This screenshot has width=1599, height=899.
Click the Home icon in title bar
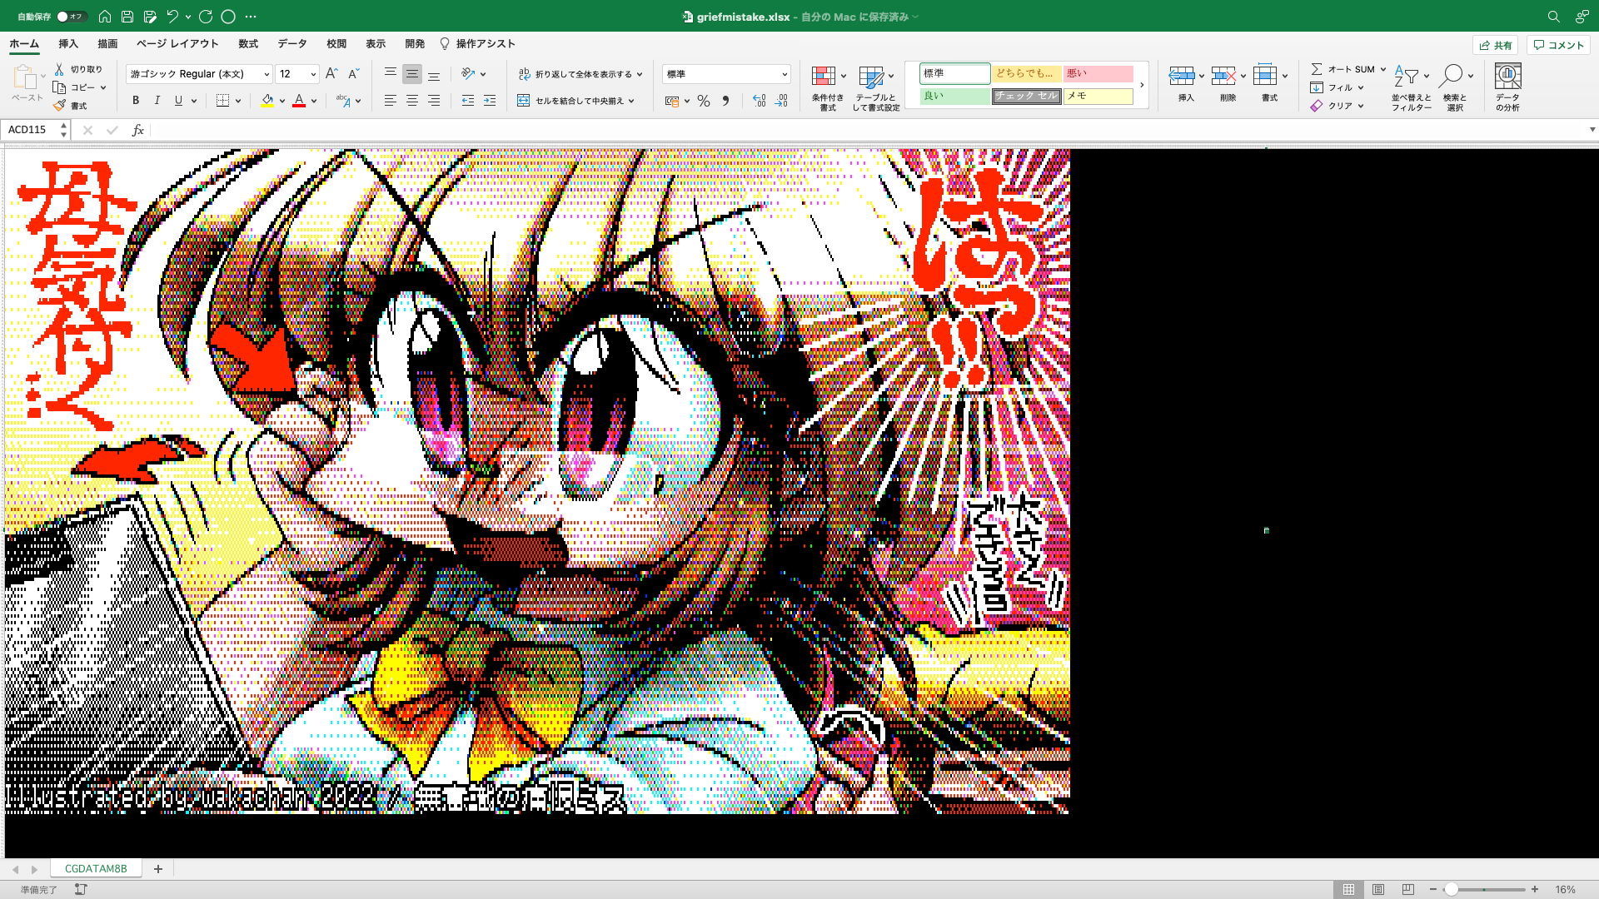point(105,17)
